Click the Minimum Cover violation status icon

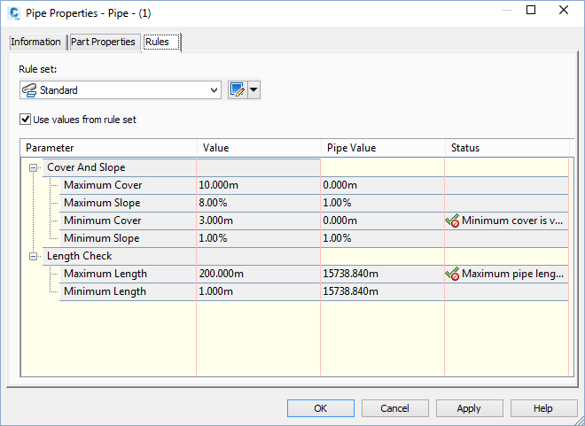[452, 221]
